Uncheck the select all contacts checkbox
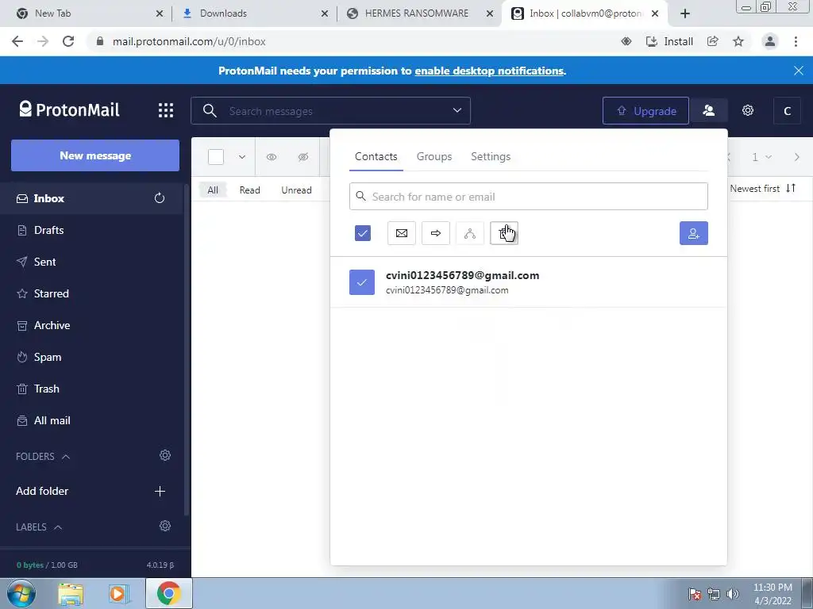Image resolution: width=813 pixels, height=609 pixels. pos(362,233)
